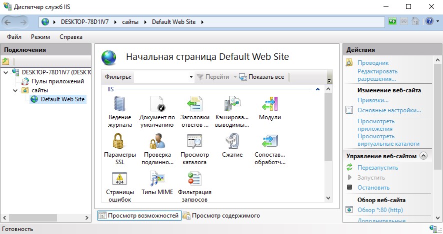The image size is (443, 234).
Task: Collapse the IIS group section
Action: [x=317, y=89]
